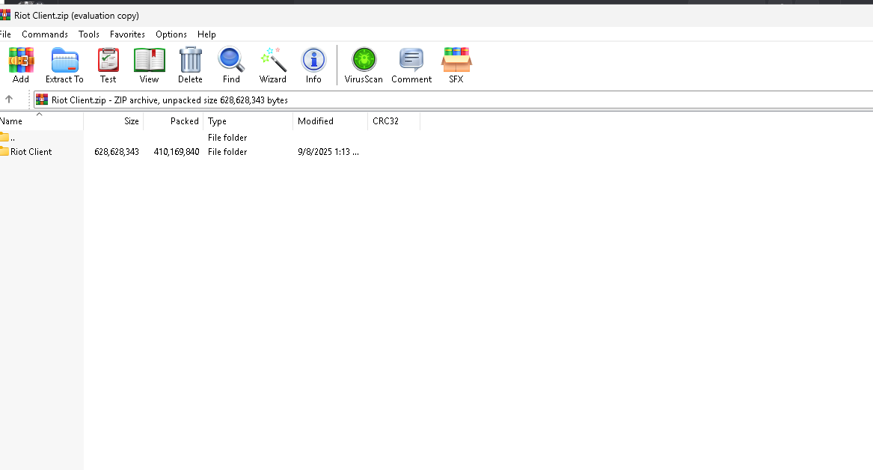Image resolution: width=873 pixels, height=470 pixels.
Task: Click the parent folder icon row
Action: 5,137
